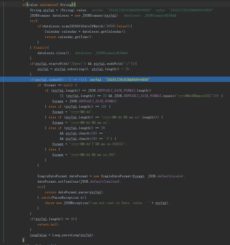Click the 'dateLexer.close();' call

[x=54, y=53]
